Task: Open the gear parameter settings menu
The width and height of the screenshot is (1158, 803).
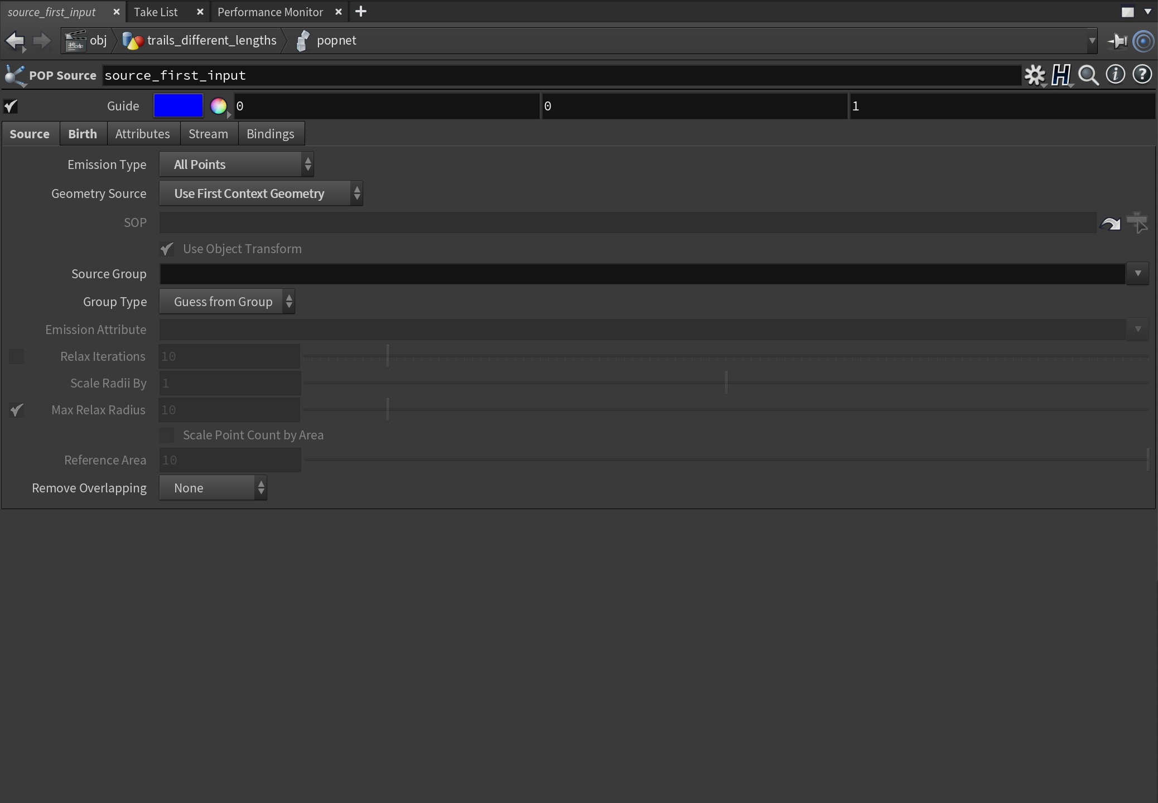Action: 1035,75
